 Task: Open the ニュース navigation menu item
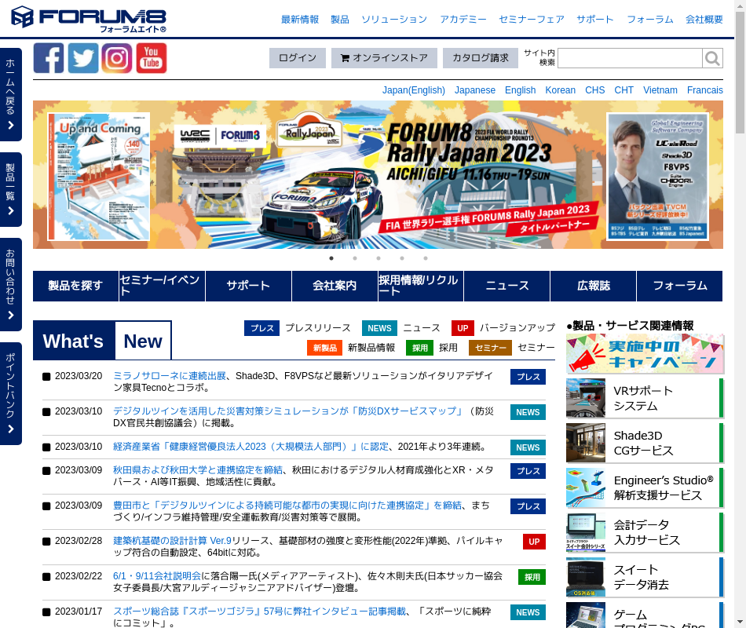[x=506, y=287]
